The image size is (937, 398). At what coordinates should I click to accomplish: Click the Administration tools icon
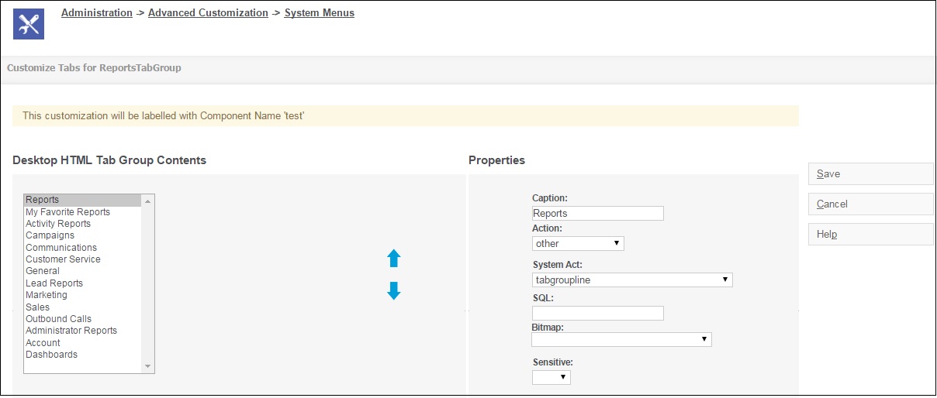tap(29, 24)
